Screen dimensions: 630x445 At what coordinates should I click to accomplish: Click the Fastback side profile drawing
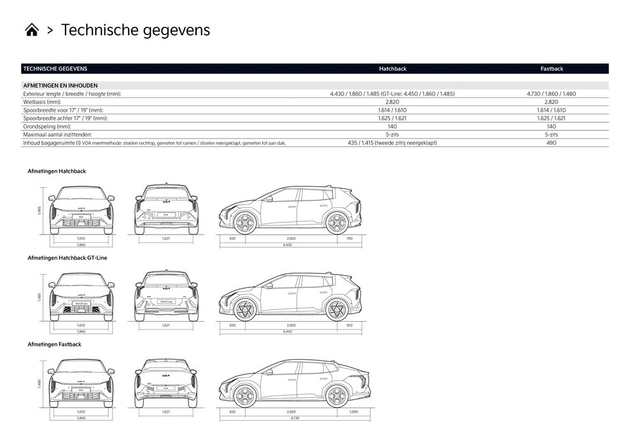point(292,384)
